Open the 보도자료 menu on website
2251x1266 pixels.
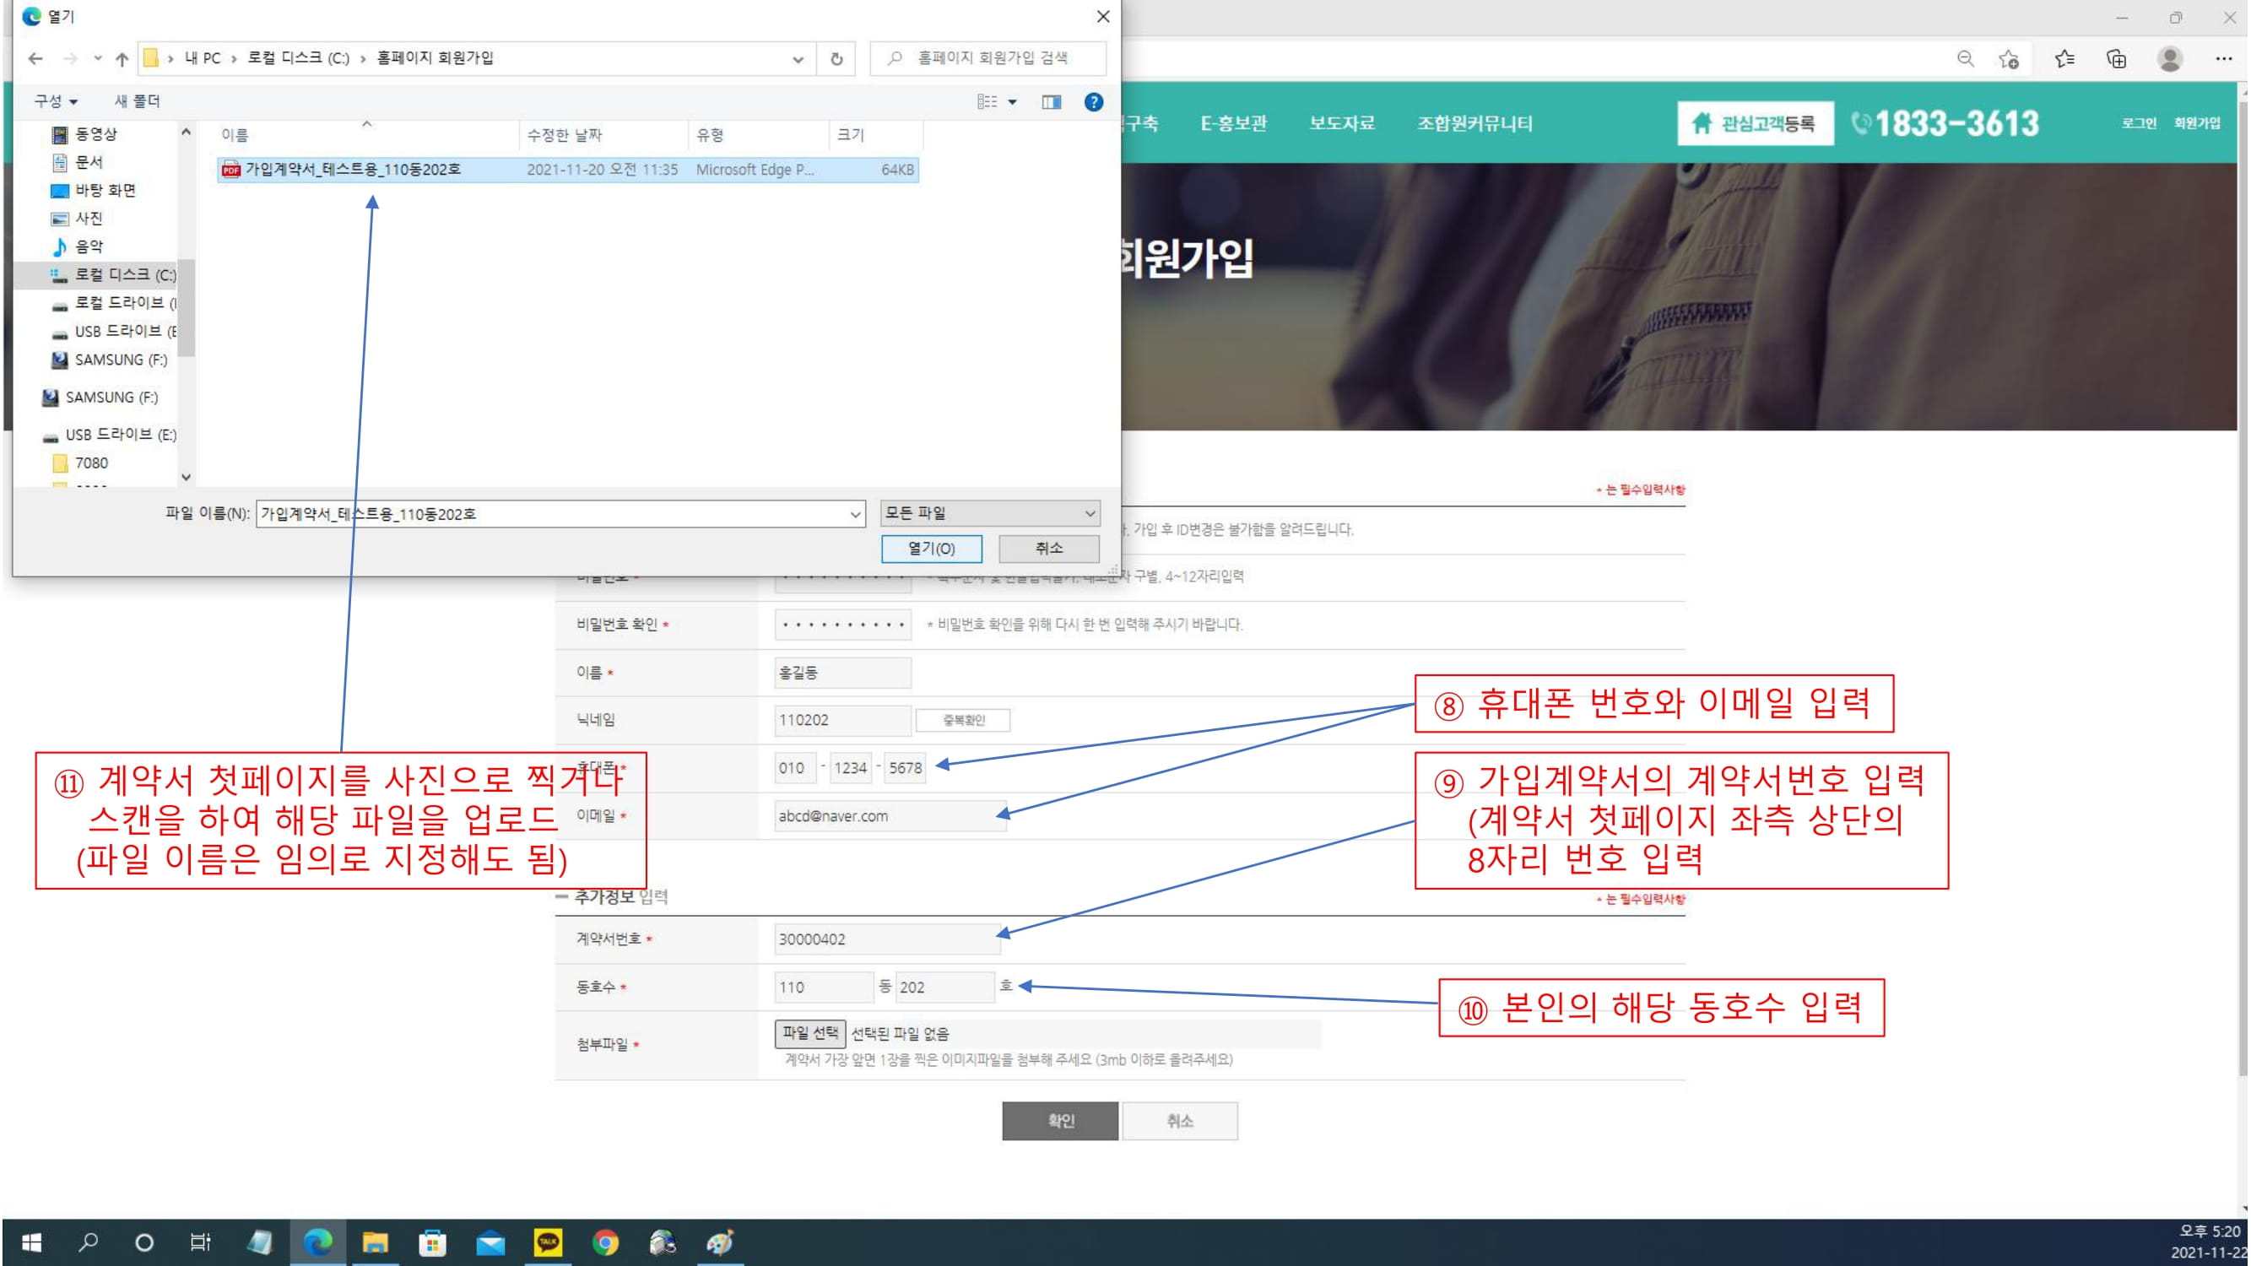[1341, 123]
